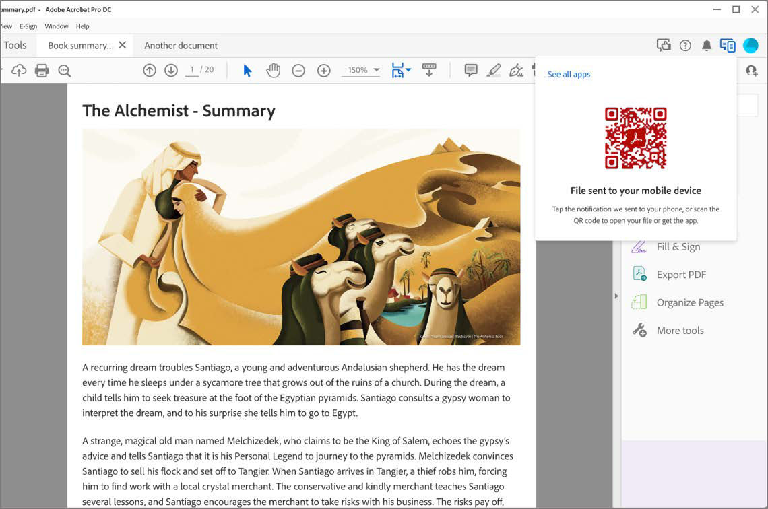Click the upload to cloud icon

point(19,71)
